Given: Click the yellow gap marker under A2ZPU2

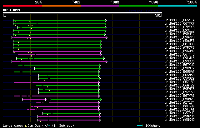Looking at the screenshot, I should [x=47, y=114].
